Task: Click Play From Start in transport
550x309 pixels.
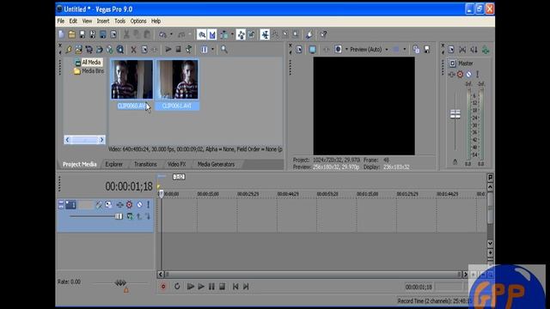Action: pos(191,287)
